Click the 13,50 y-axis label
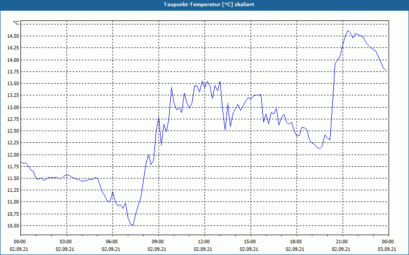409x255 pixels. coord(13,84)
